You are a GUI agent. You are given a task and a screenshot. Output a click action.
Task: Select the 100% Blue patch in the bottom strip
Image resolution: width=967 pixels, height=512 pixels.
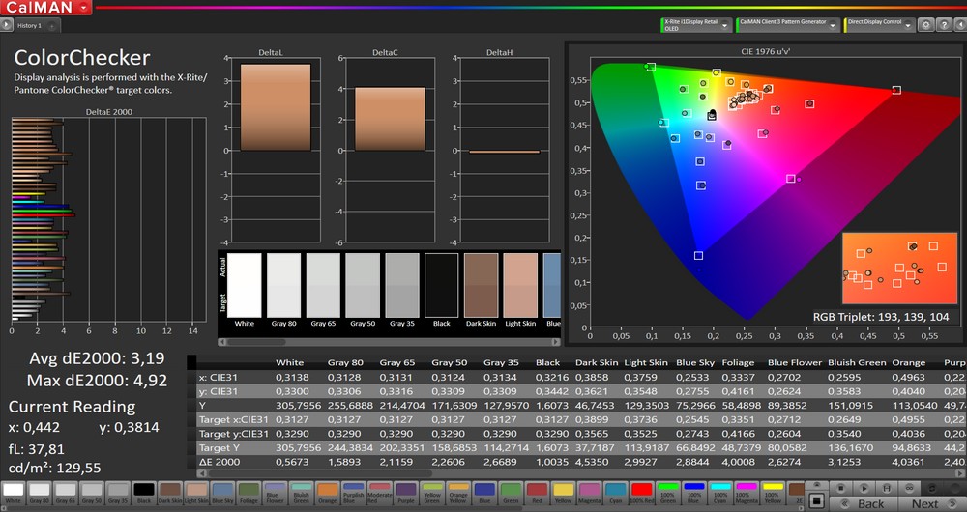click(x=694, y=493)
